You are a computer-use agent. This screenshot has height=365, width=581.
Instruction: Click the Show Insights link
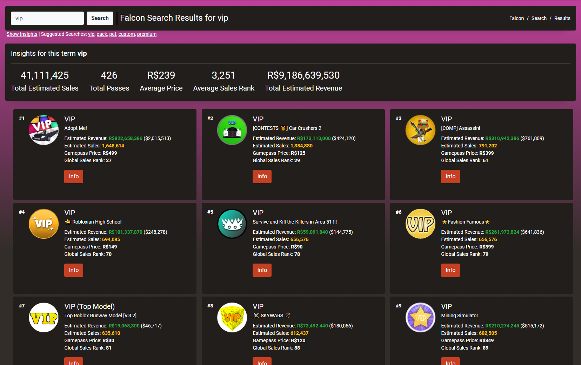[22, 34]
